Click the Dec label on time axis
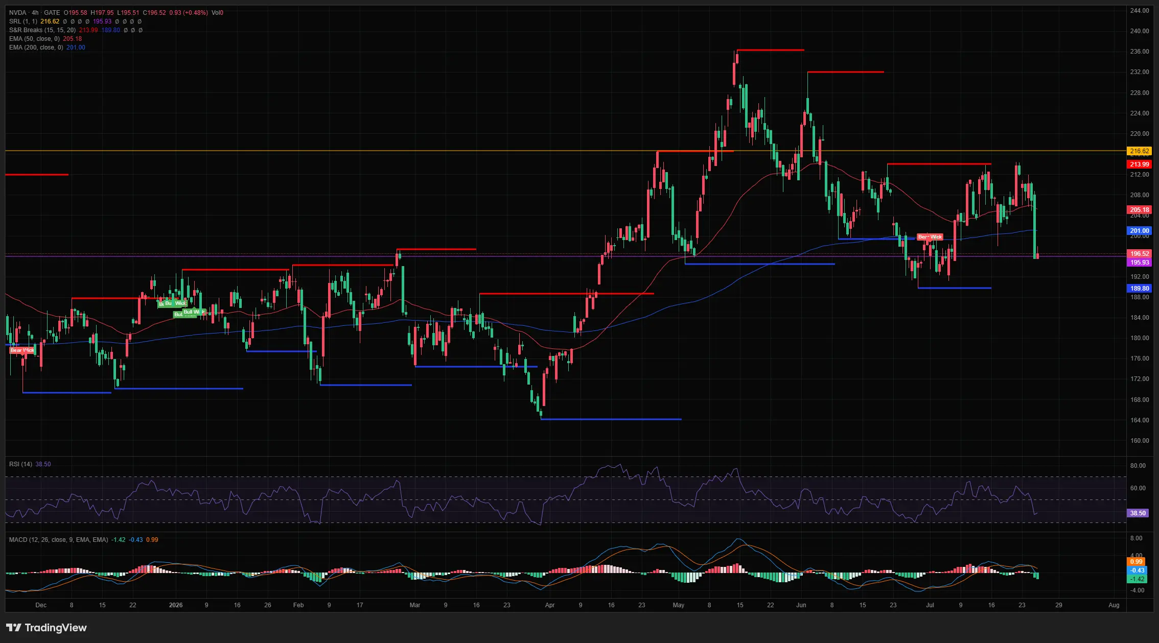Screen dimensions: 1159x643 click(x=41, y=605)
